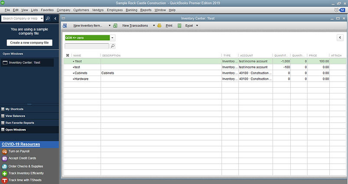
Task: Open the Reports menu
Action: [146, 10]
